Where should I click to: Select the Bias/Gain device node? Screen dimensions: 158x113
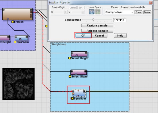21,38
